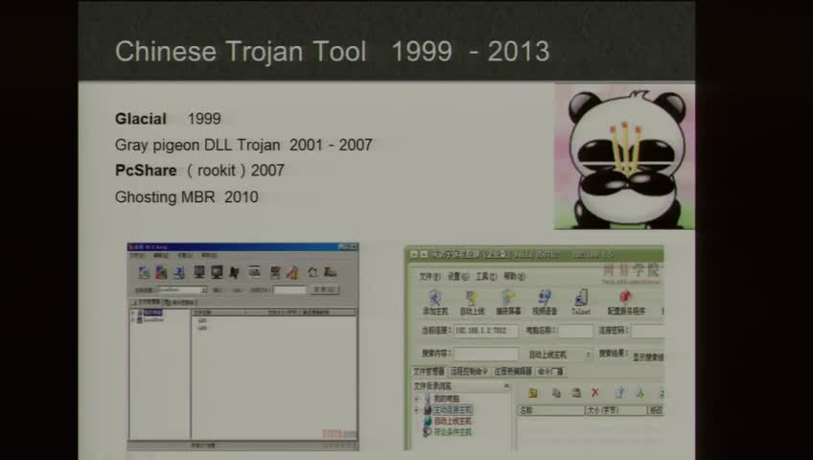Click the last toolbar icon right of the house icon
Screen dimensions: 813x460
click(330, 271)
